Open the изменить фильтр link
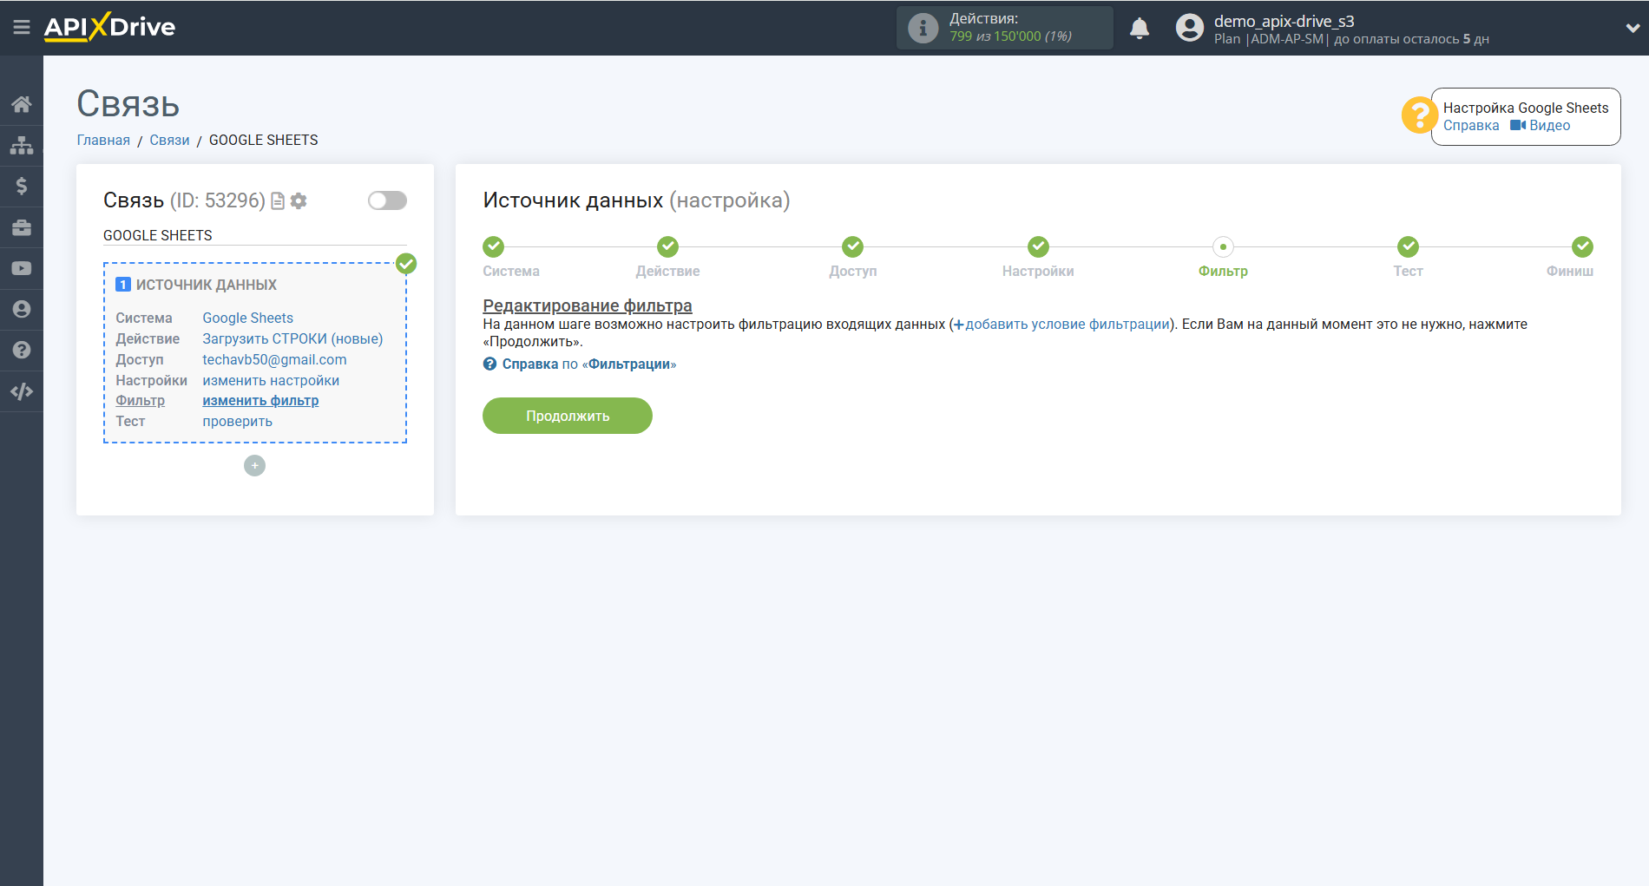Screen dimensions: 1649x886 point(260,400)
